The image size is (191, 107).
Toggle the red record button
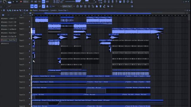pos(21,2)
